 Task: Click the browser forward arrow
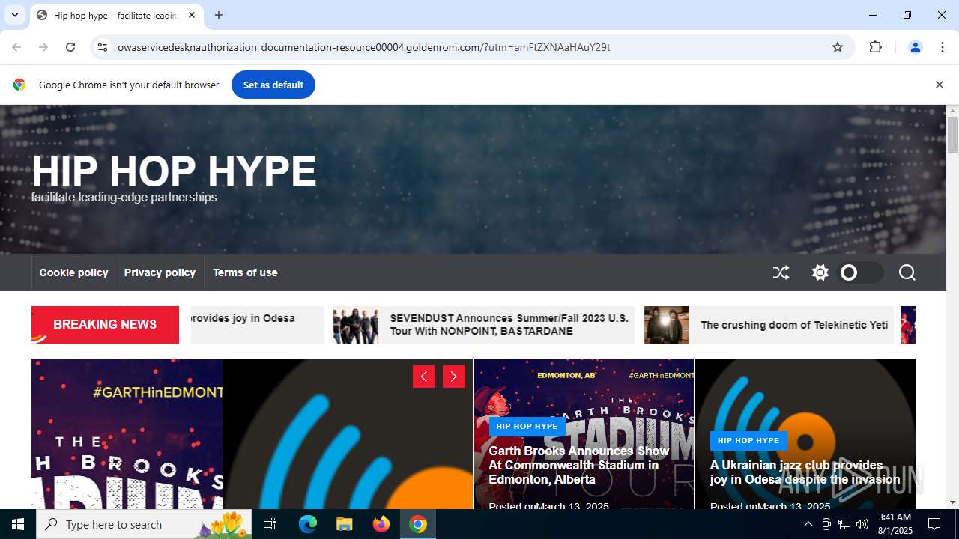43,47
